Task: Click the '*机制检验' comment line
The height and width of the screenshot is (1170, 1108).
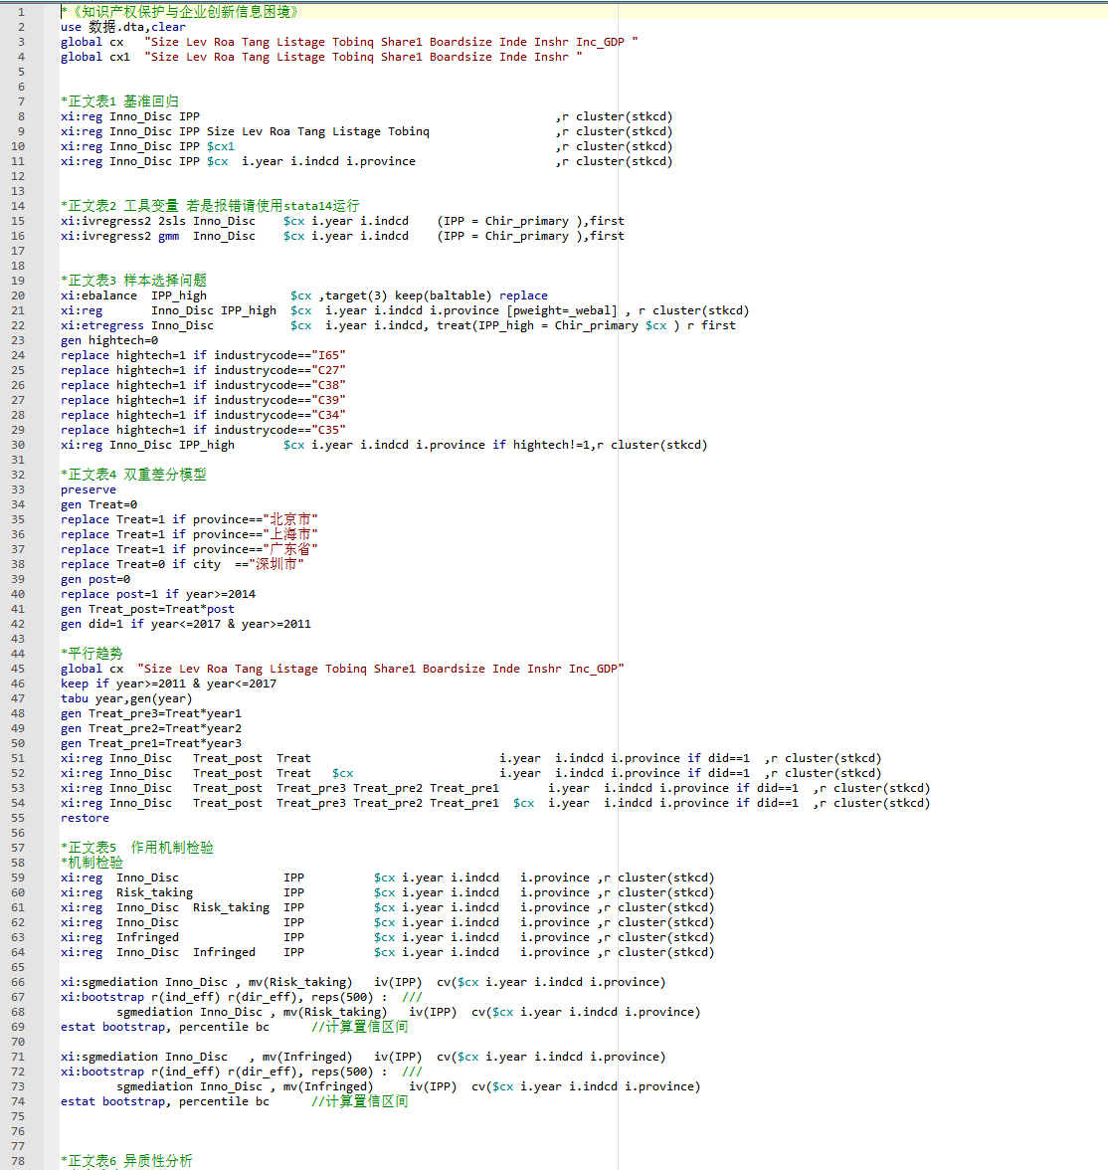Action: [x=92, y=863]
